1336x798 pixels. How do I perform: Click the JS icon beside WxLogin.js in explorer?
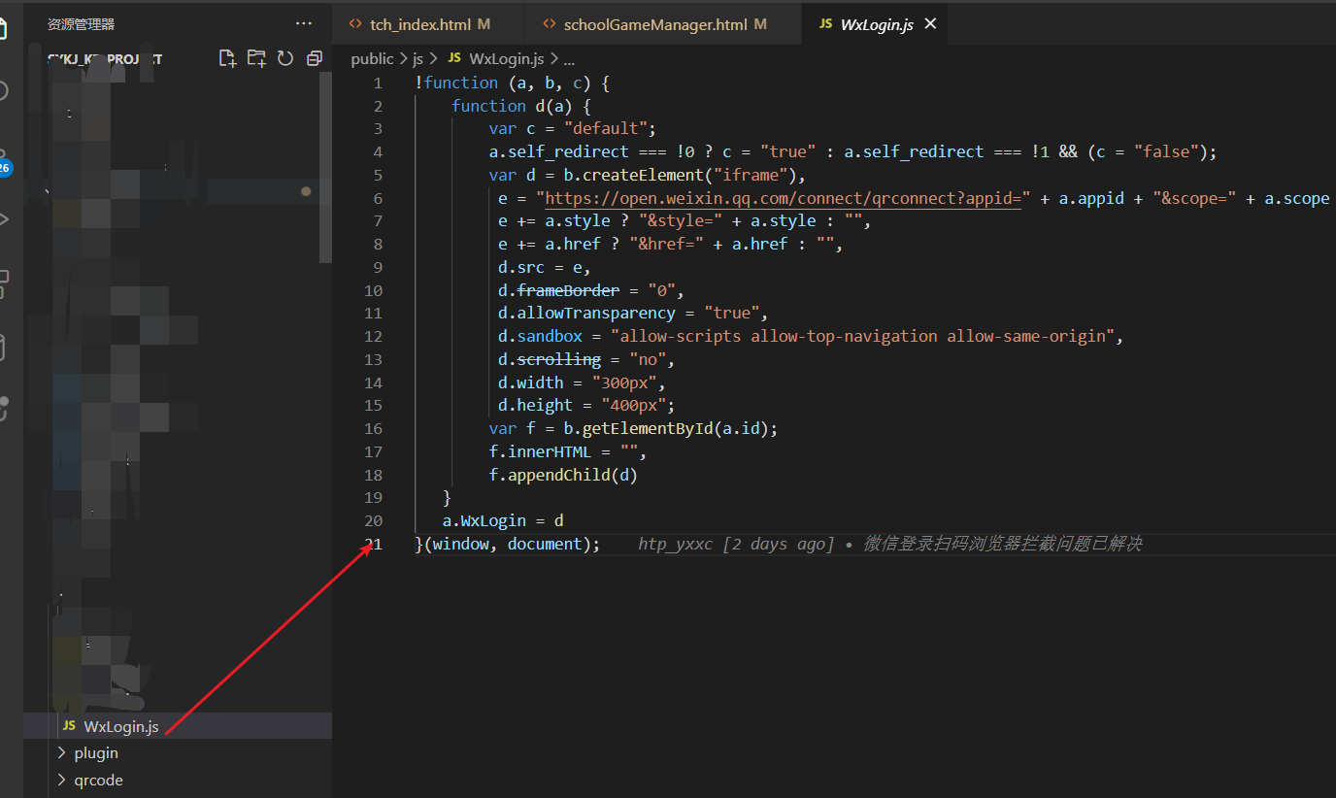[x=69, y=726]
